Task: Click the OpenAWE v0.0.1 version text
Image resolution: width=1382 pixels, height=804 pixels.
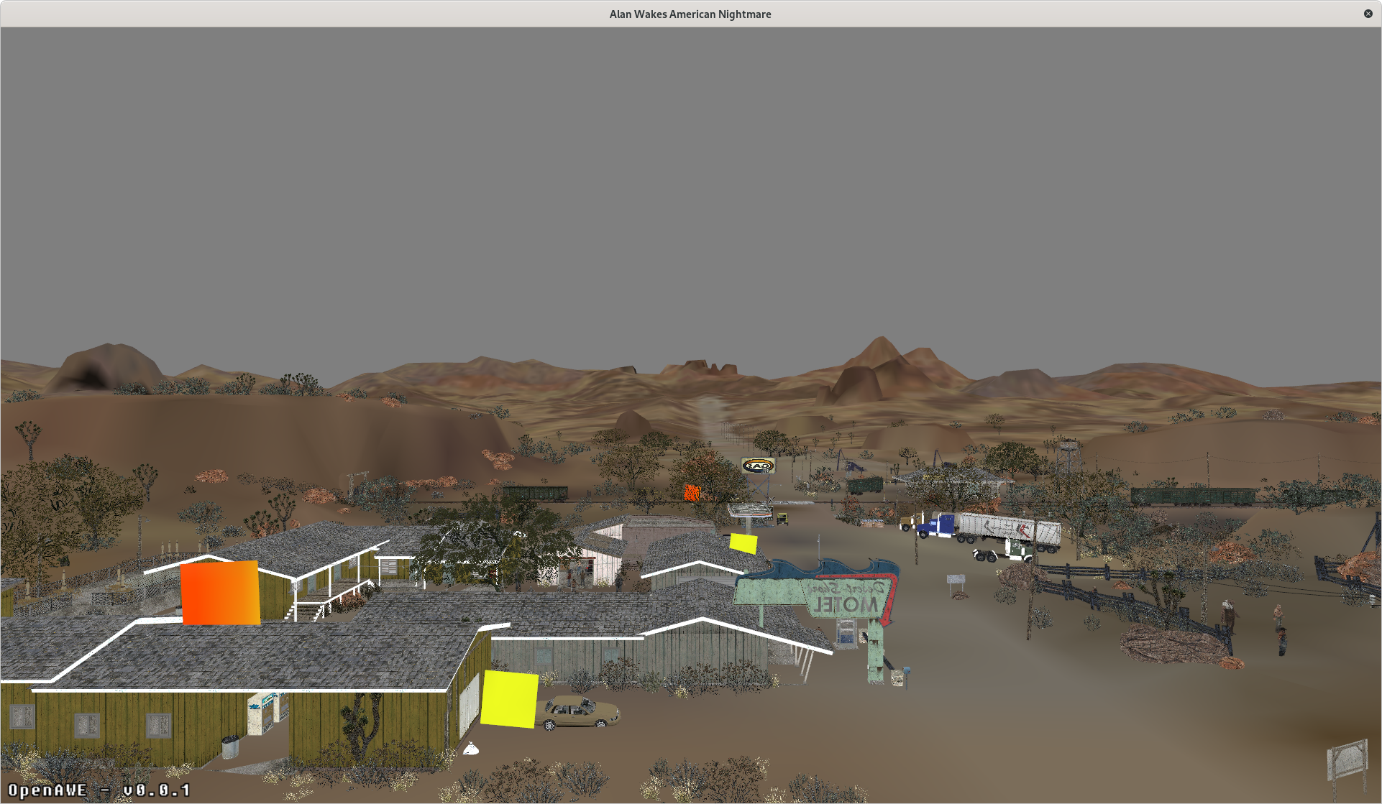Action: tap(99, 790)
